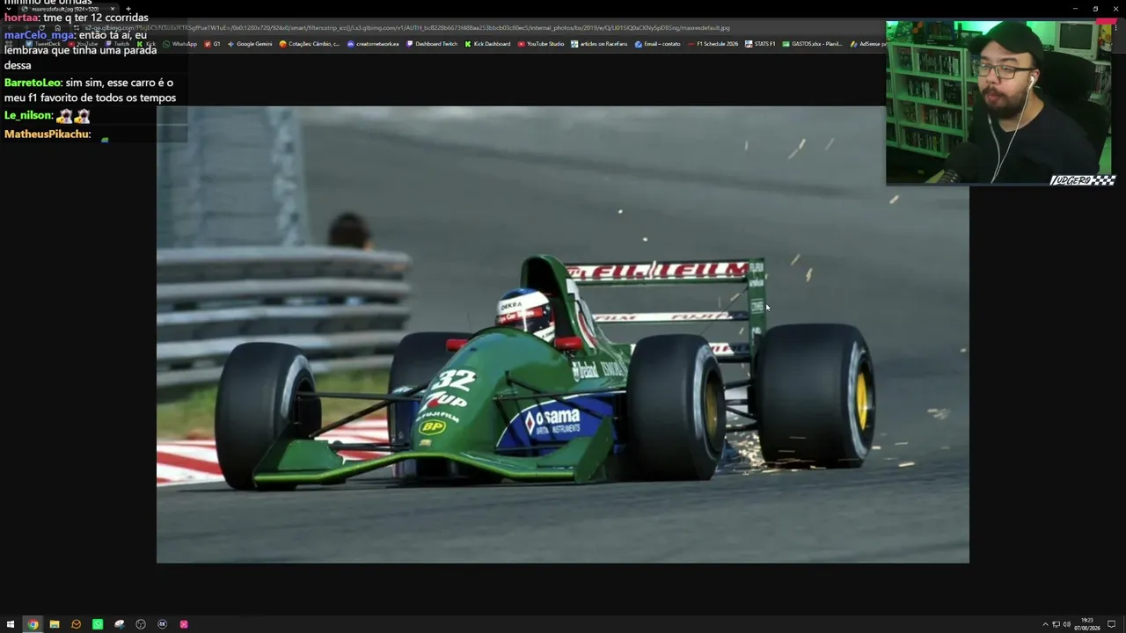Open OBS Studio from the taskbar

(141, 624)
